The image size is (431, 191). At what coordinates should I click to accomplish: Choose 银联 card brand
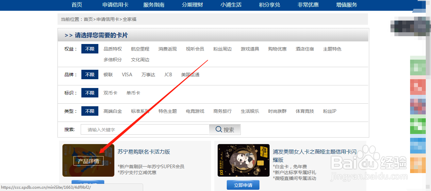point(108,75)
